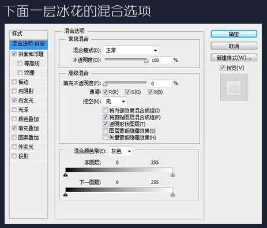Viewport: 267px width, 228px height.
Task: Click the 新建样式(W)... button
Action: [x=234, y=58]
